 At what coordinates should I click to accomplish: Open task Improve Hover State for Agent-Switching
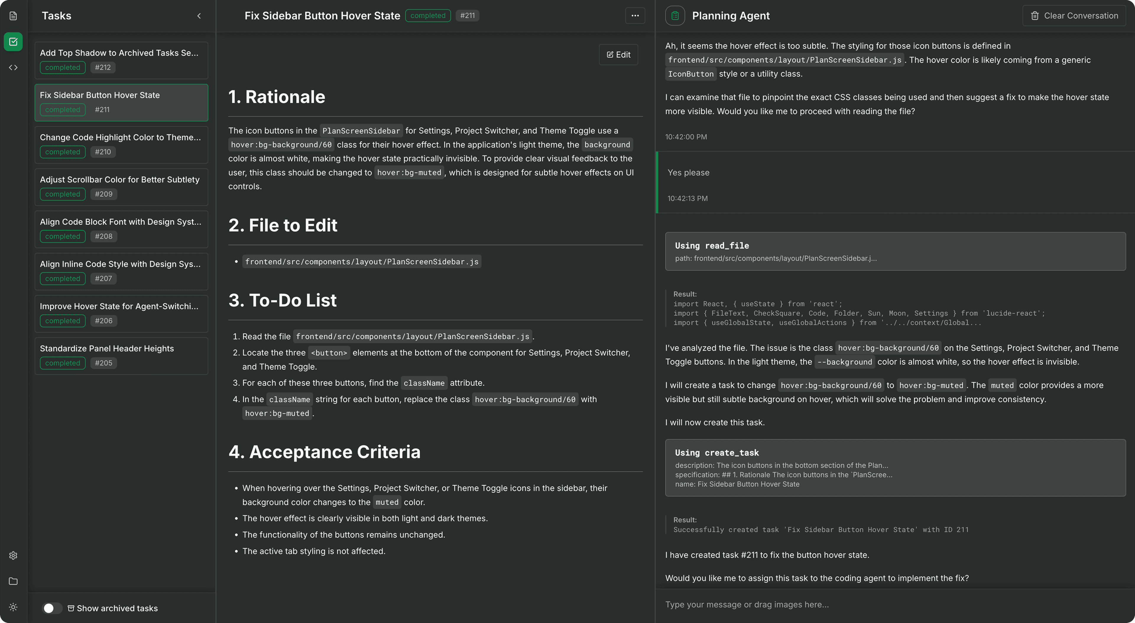click(x=121, y=314)
